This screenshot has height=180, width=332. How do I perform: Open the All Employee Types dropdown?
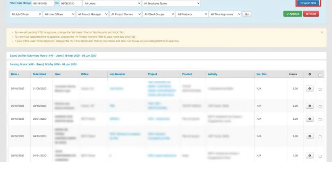171,3
